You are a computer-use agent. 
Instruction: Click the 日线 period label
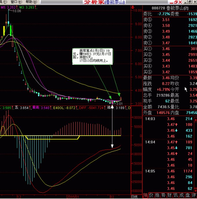point(134,197)
